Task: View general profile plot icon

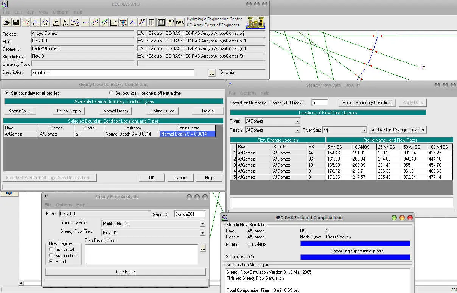Action: pyautogui.click(x=104, y=22)
